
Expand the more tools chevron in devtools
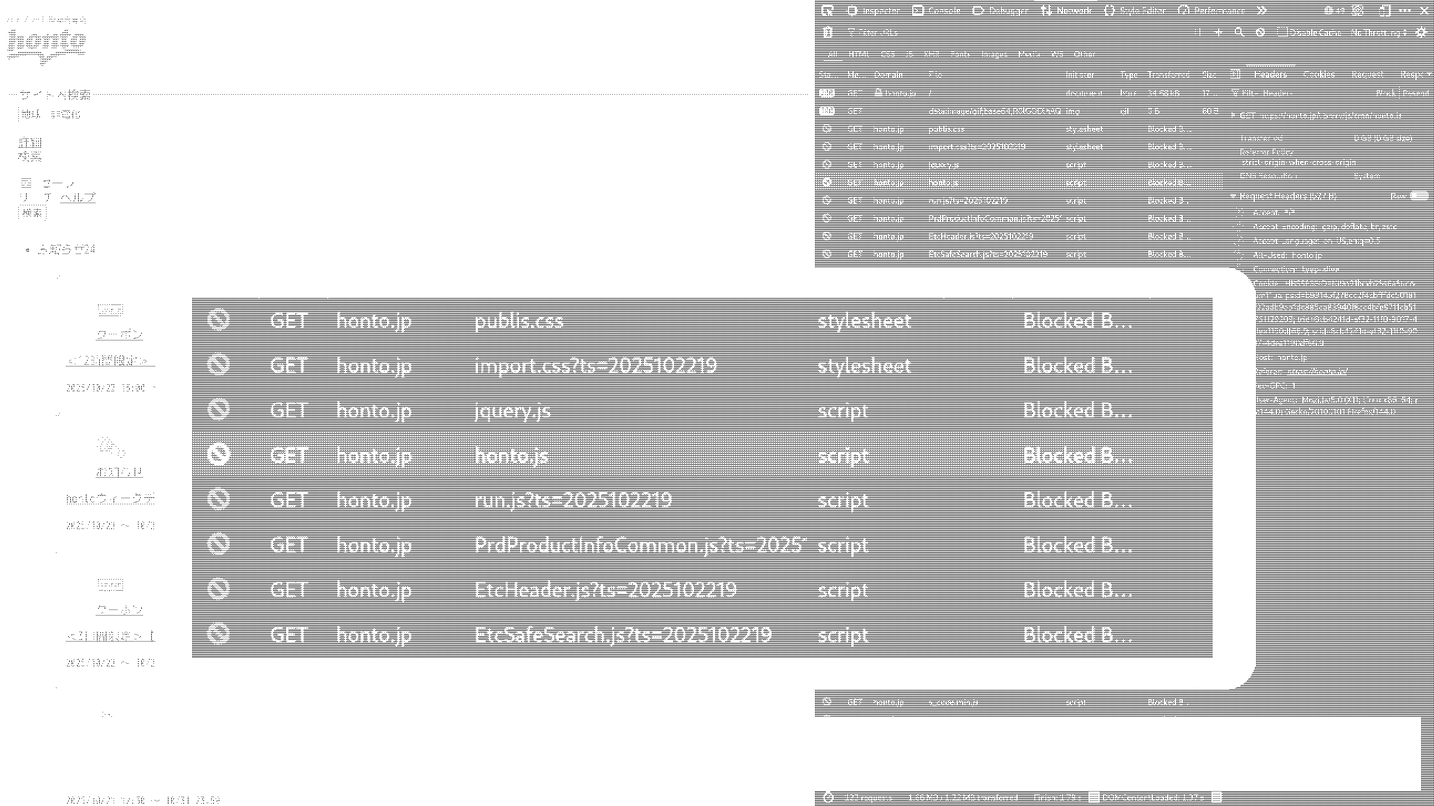(x=1262, y=10)
